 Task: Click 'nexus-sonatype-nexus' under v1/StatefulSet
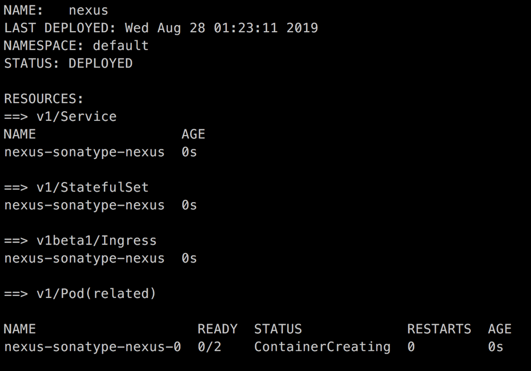click(x=85, y=205)
